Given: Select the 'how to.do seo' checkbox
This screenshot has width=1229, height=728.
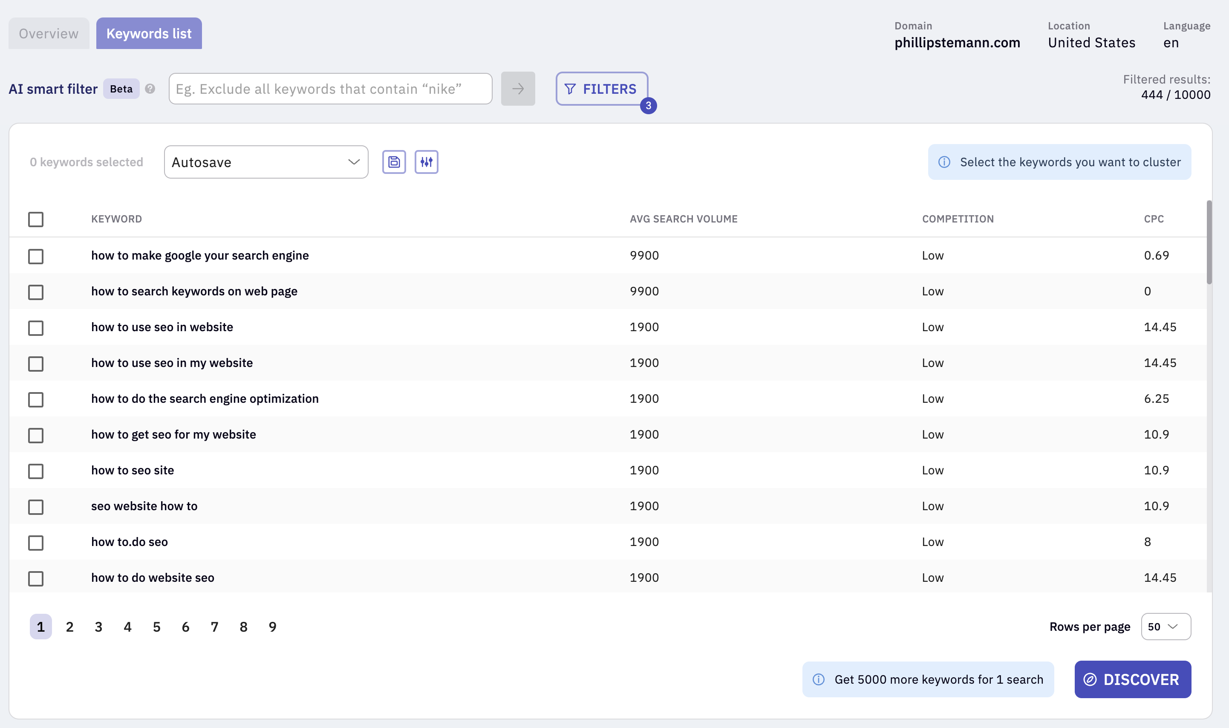Looking at the screenshot, I should tap(36, 543).
